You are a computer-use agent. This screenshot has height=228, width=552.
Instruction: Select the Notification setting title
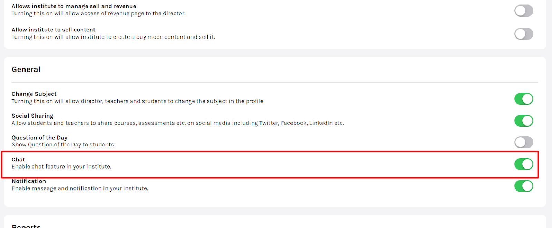29,181
